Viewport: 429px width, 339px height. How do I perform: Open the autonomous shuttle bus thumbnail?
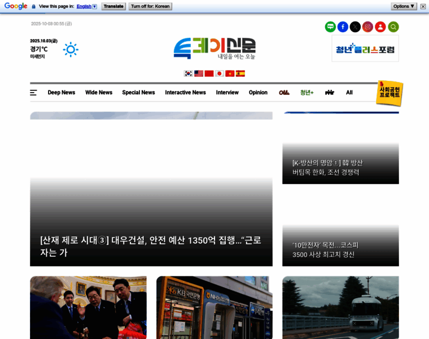coord(340,307)
